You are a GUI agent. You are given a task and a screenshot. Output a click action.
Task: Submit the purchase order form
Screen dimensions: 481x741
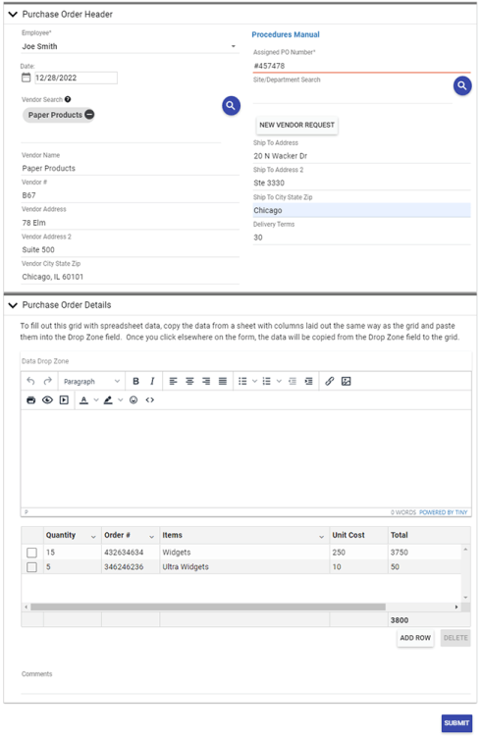click(x=456, y=723)
